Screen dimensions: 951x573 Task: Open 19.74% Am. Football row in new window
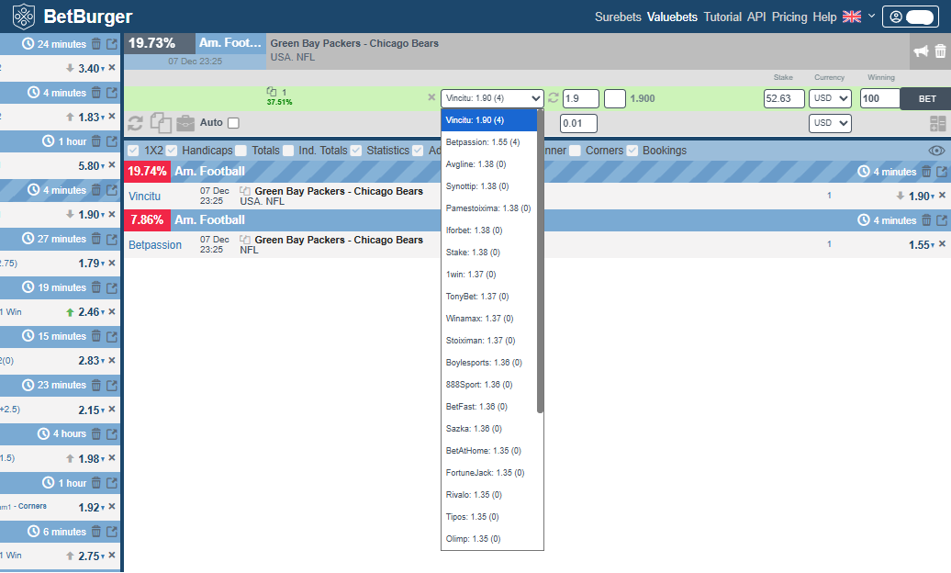[x=941, y=172]
